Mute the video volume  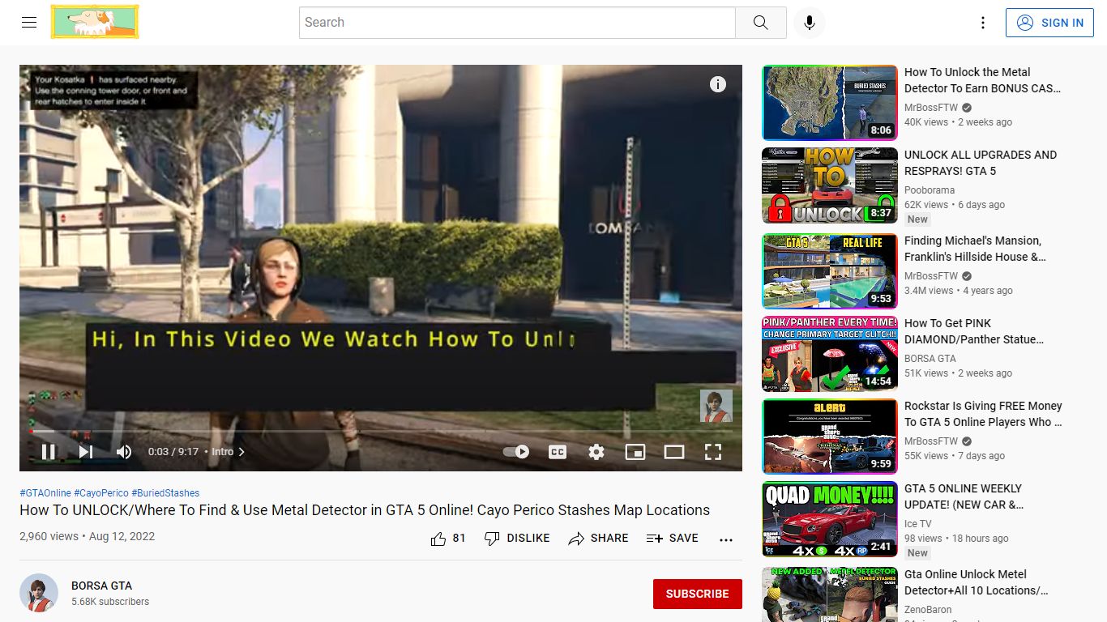coord(124,452)
